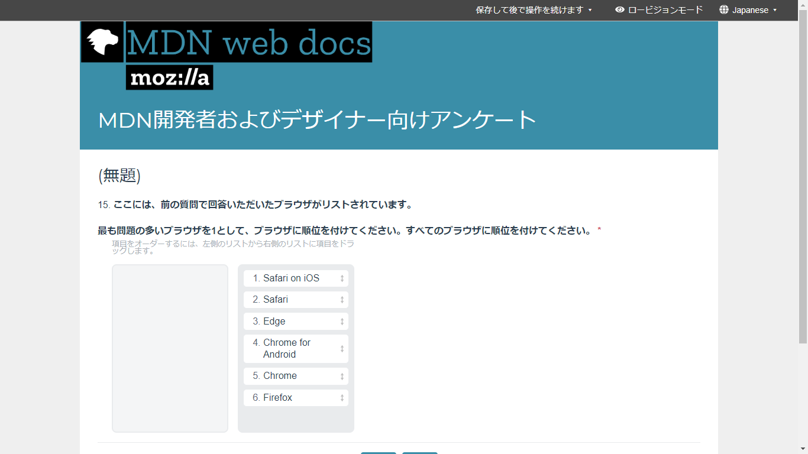Select the '6. Firefox' ranking item

(277, 398)
